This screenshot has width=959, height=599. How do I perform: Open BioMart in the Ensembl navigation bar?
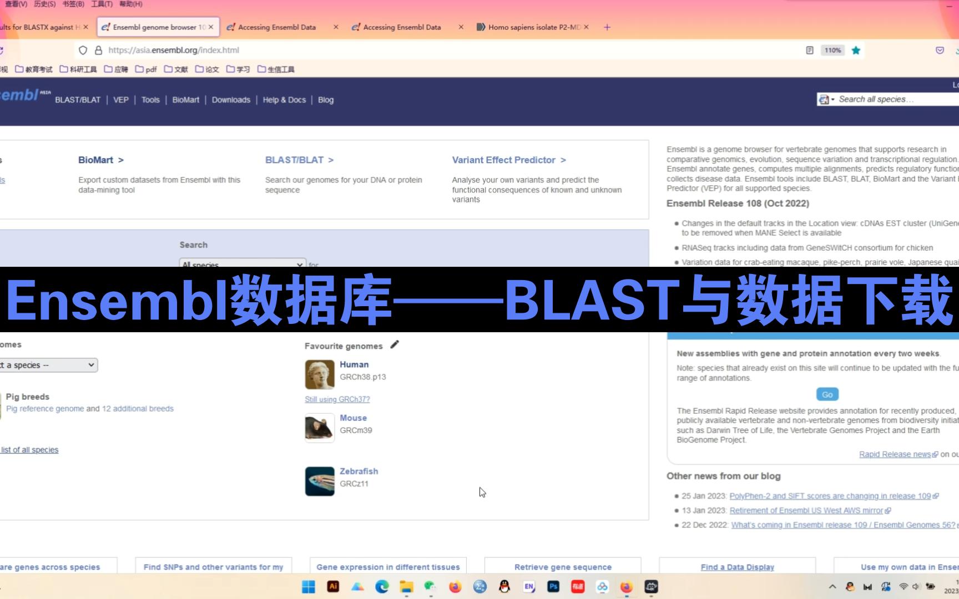186,100
